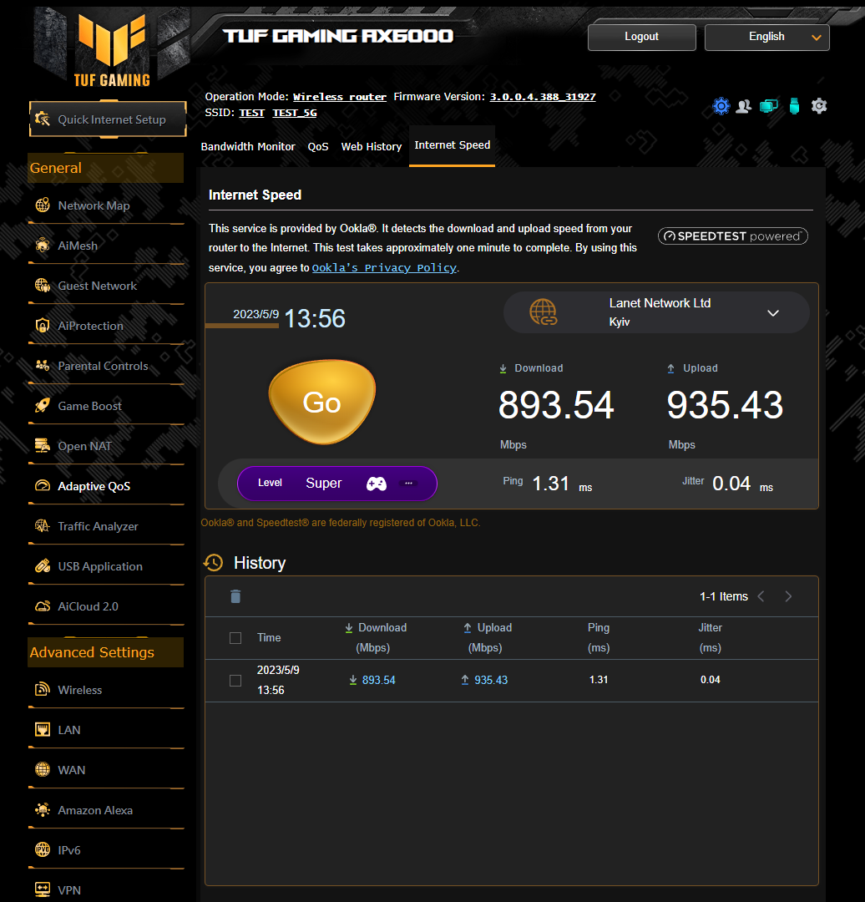Click the teal client devices icon in header
This screenshot has width=865, height=902.
pos(769,106)
